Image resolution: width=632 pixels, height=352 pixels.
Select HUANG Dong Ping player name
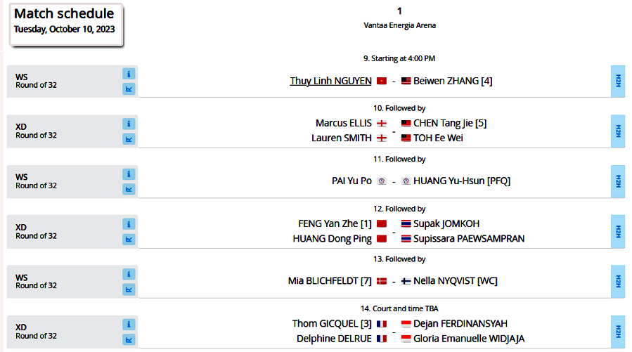332,238
